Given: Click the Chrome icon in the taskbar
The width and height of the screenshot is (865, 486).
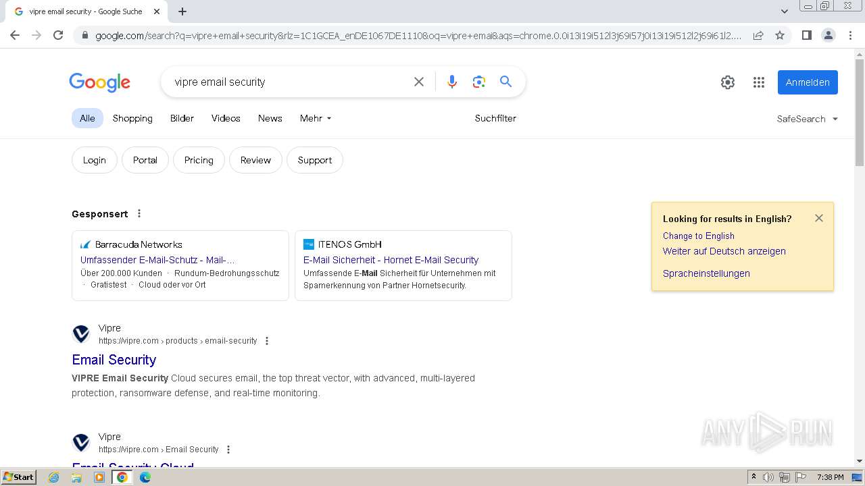Looking at the screenshot, I should (122, 477).
